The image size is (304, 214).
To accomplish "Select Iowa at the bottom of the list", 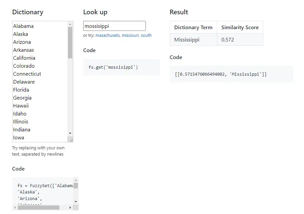I will [19, 137].
